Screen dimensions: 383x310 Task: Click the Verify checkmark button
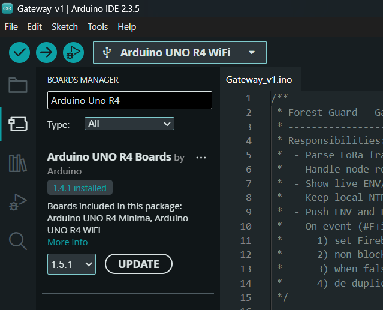click(x=20, y=52)
